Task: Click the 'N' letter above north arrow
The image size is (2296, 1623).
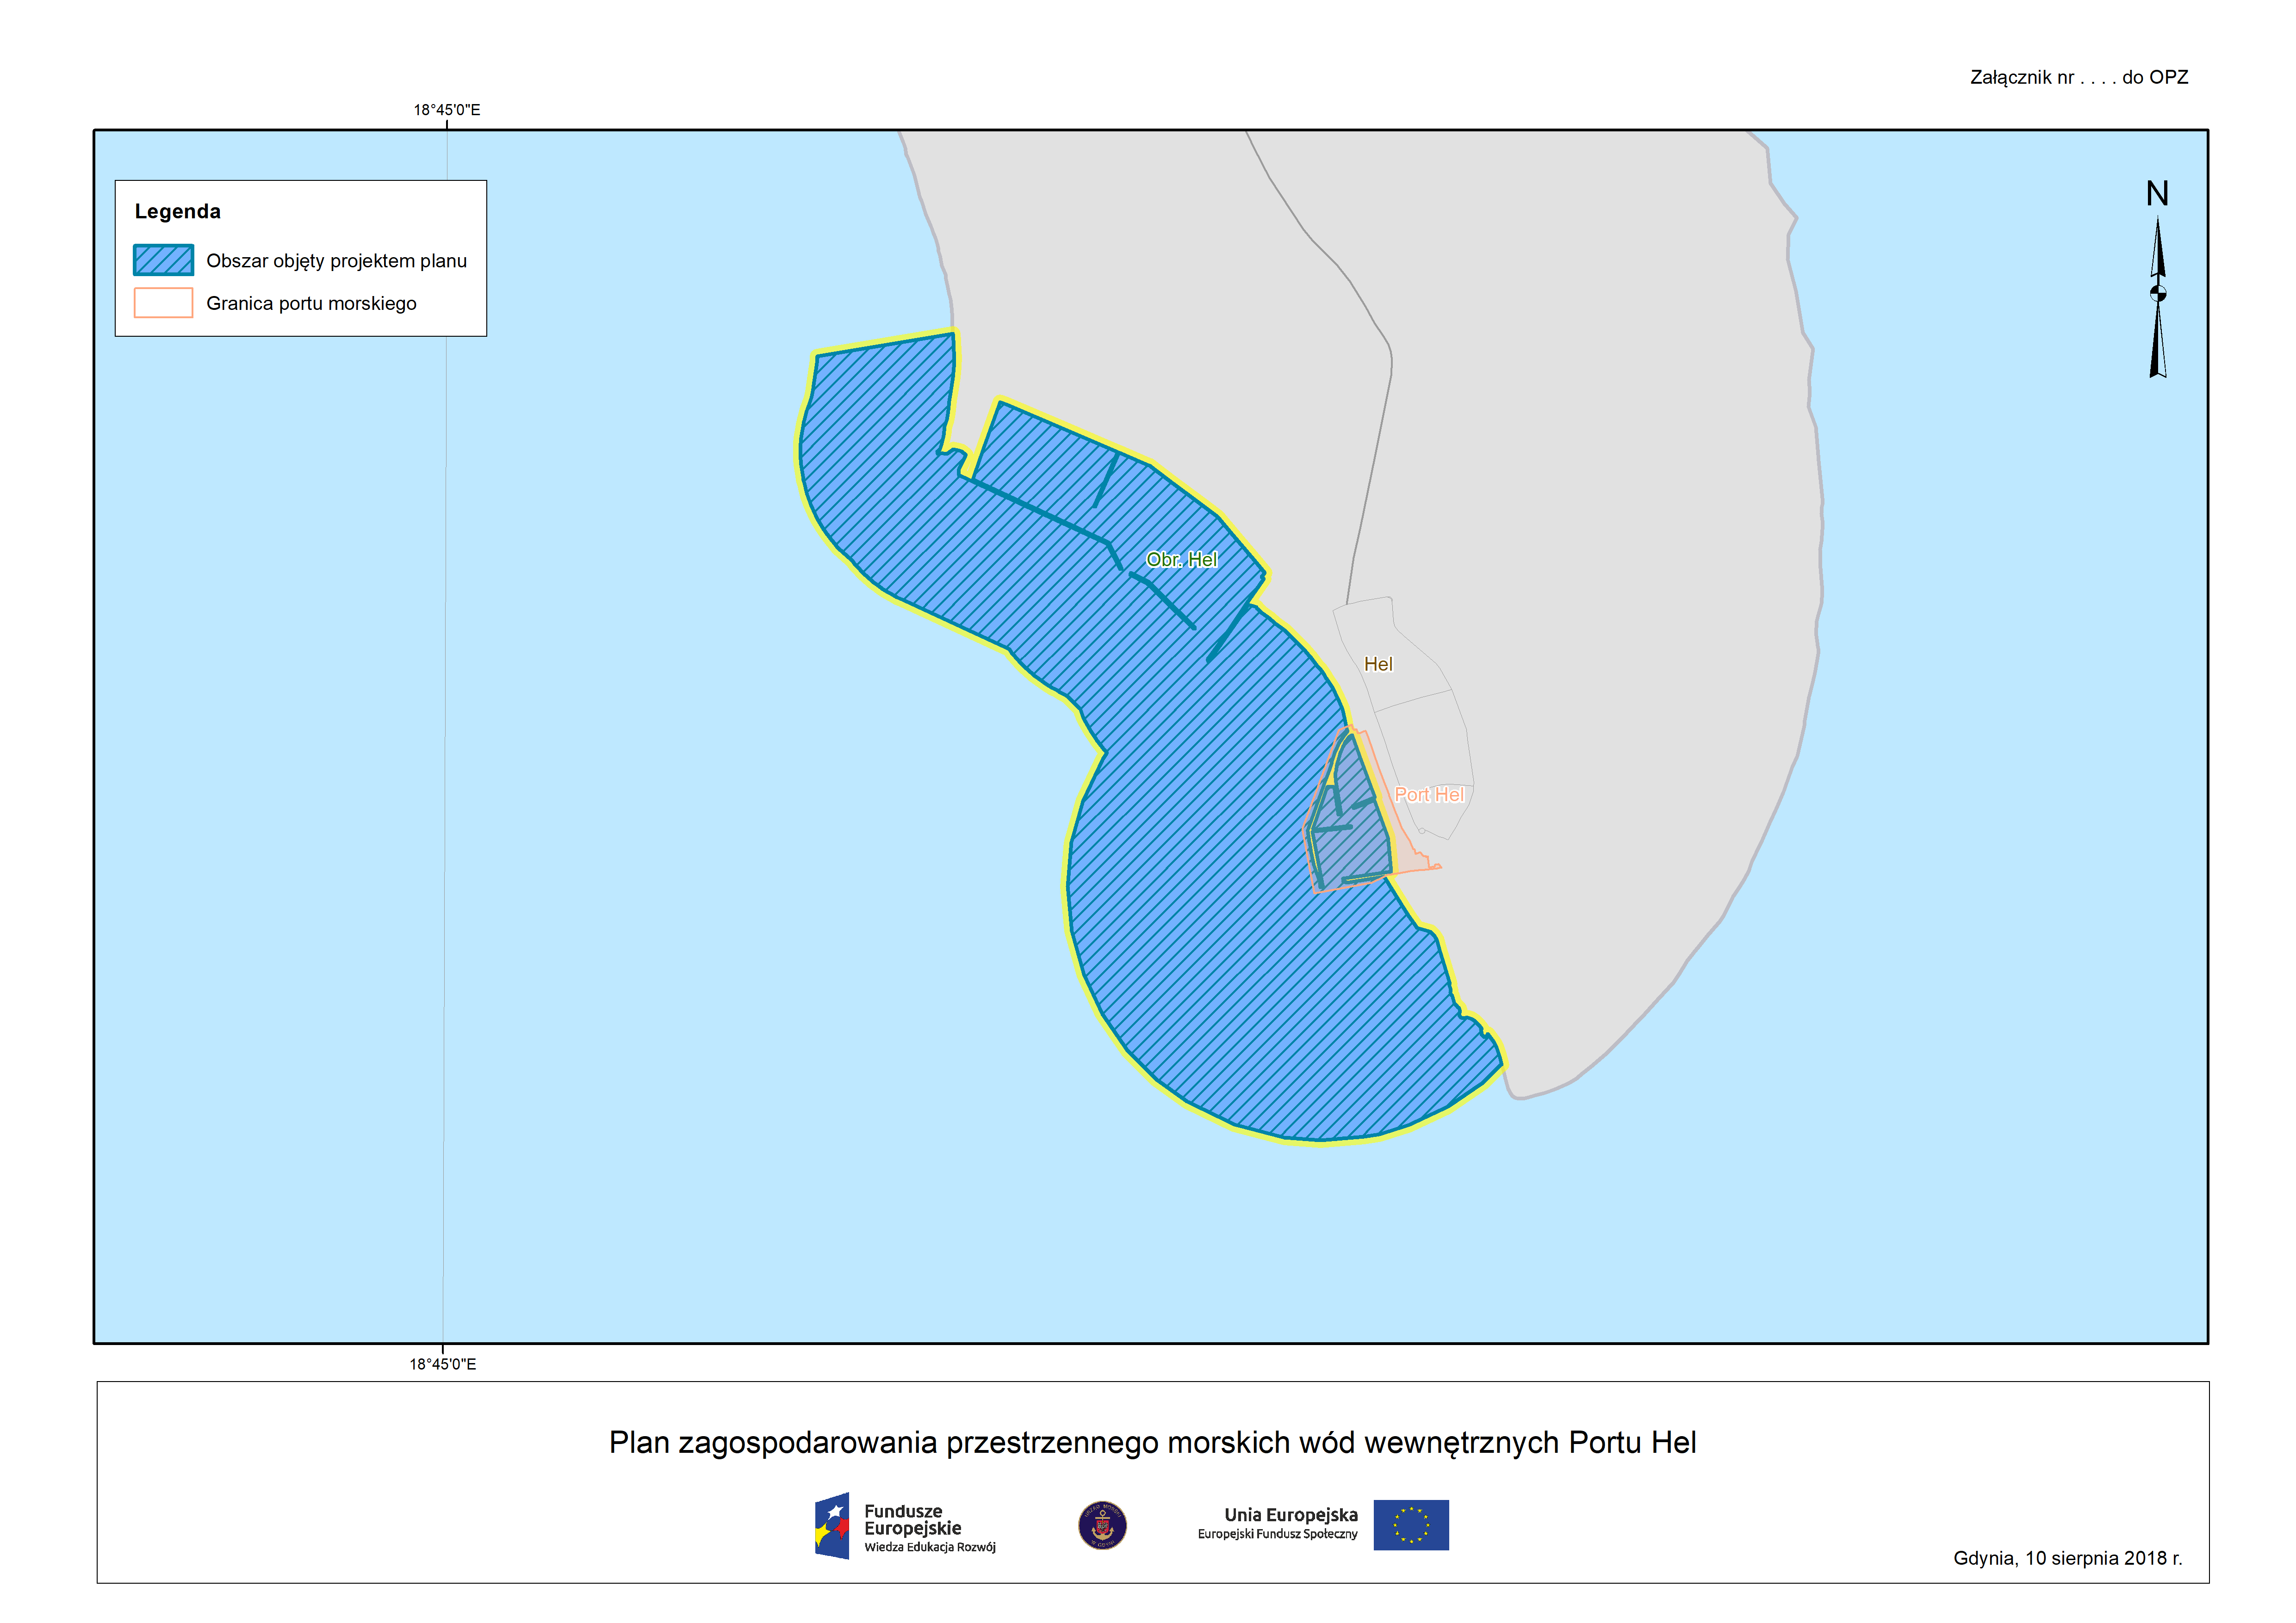Action: 2157,194
